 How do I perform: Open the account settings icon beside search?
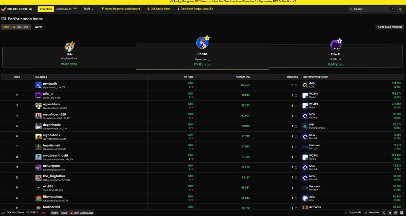(401, 9)
